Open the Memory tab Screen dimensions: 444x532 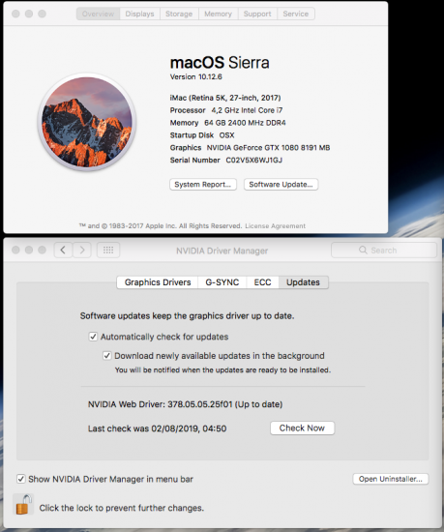[218, 14]
